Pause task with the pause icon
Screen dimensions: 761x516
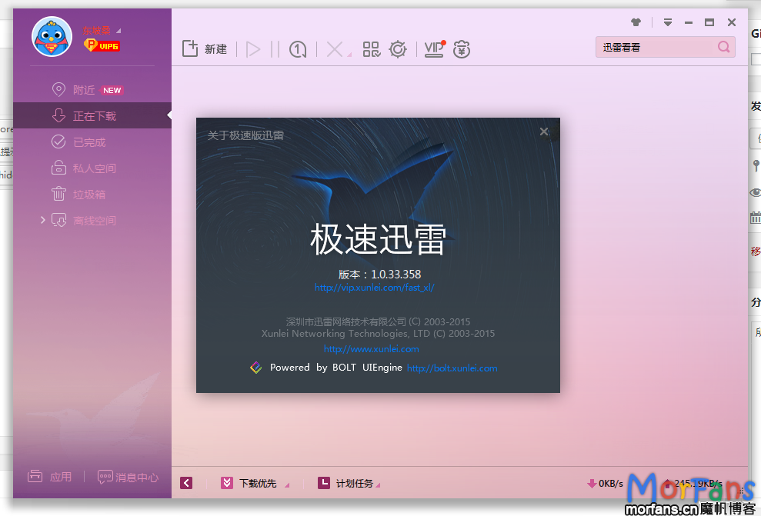(275, 49)
